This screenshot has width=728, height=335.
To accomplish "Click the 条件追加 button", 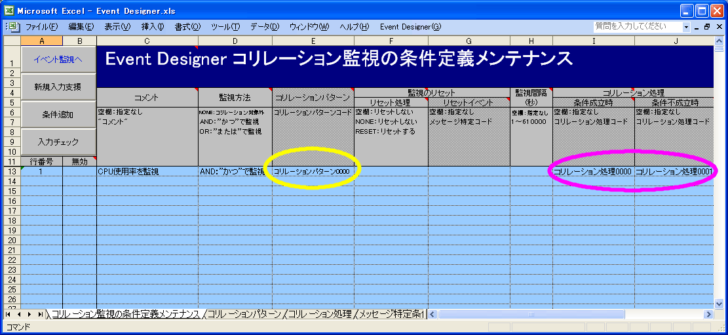I will click(58, 114).
